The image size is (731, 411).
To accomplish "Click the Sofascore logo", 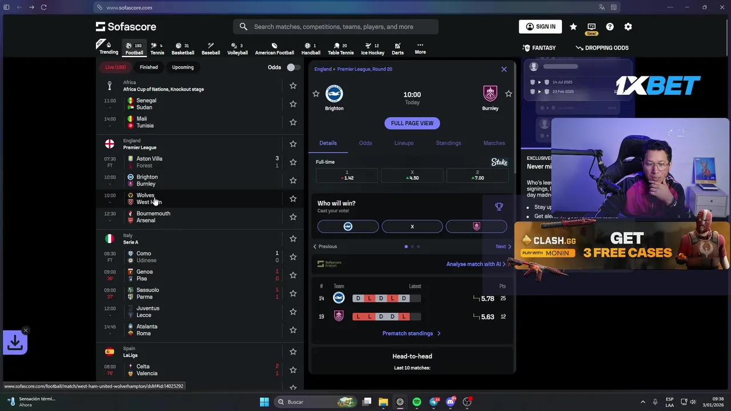I will (x=126, y=27).
